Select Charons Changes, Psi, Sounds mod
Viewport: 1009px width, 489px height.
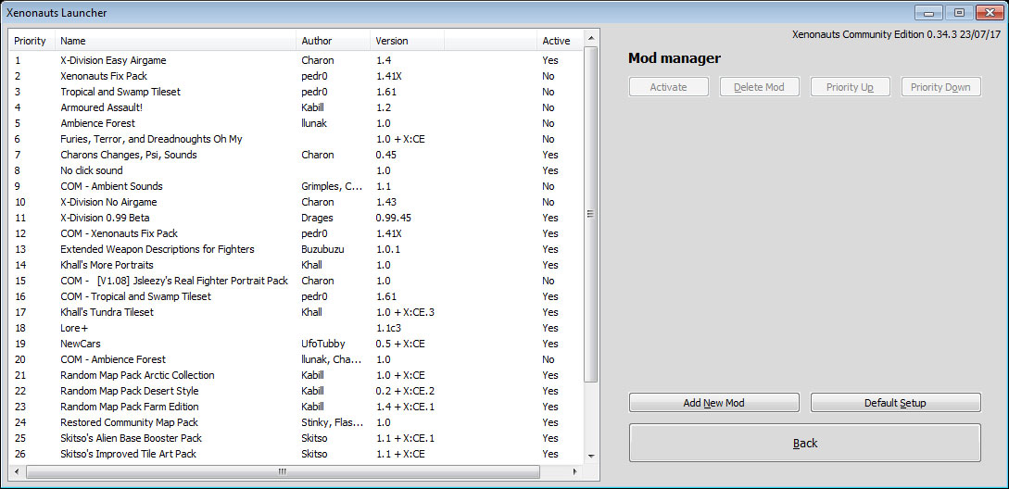click(296, 155)
